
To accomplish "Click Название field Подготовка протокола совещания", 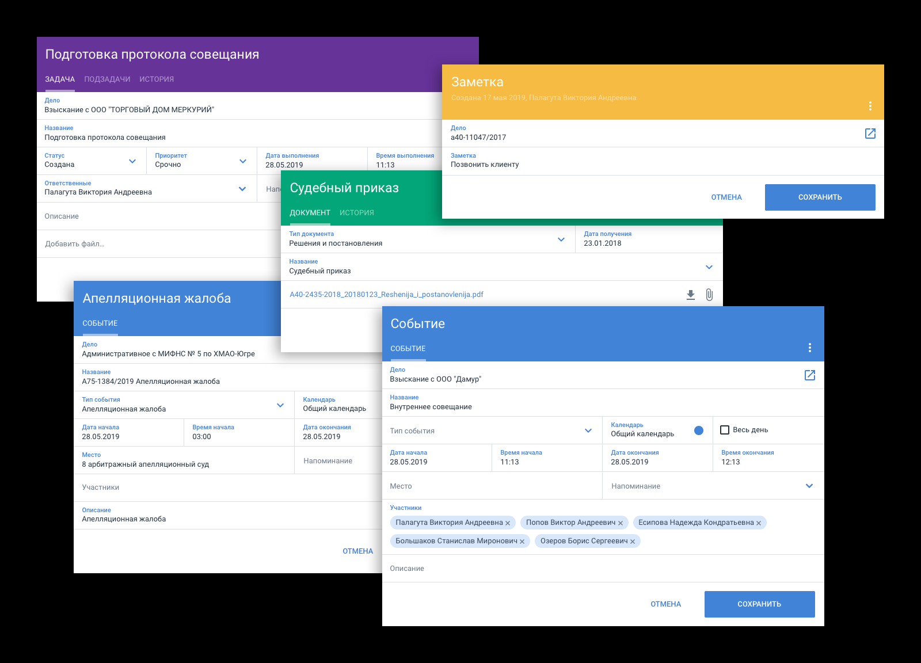I will pyautogui.click(x=239, y=134).
